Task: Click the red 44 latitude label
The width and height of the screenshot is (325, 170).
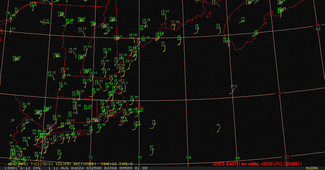Action: pyautogui.click(x=318, y=25)
